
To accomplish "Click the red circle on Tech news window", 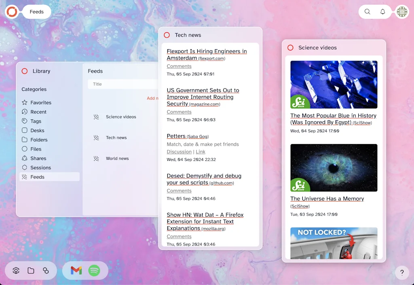I will point(167,35).
